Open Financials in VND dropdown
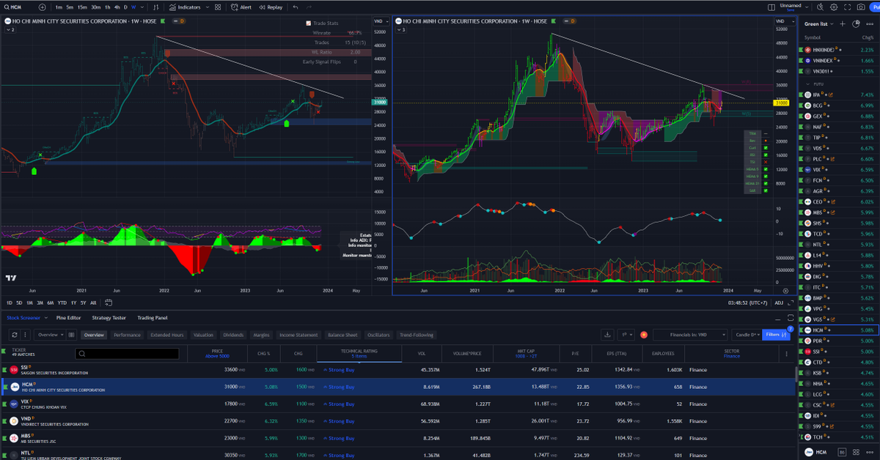 [x=690, y=335]
